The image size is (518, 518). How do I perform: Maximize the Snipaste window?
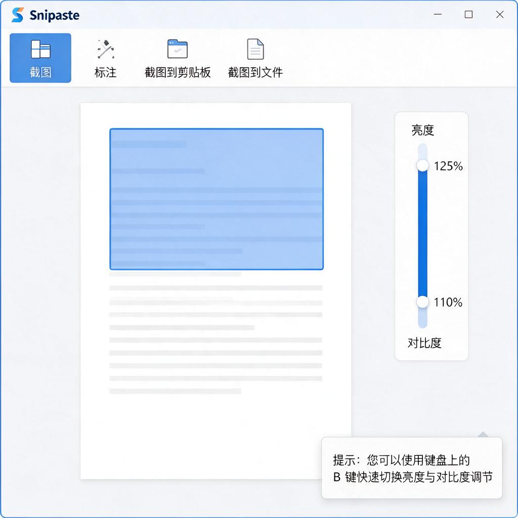pos(468,15)
